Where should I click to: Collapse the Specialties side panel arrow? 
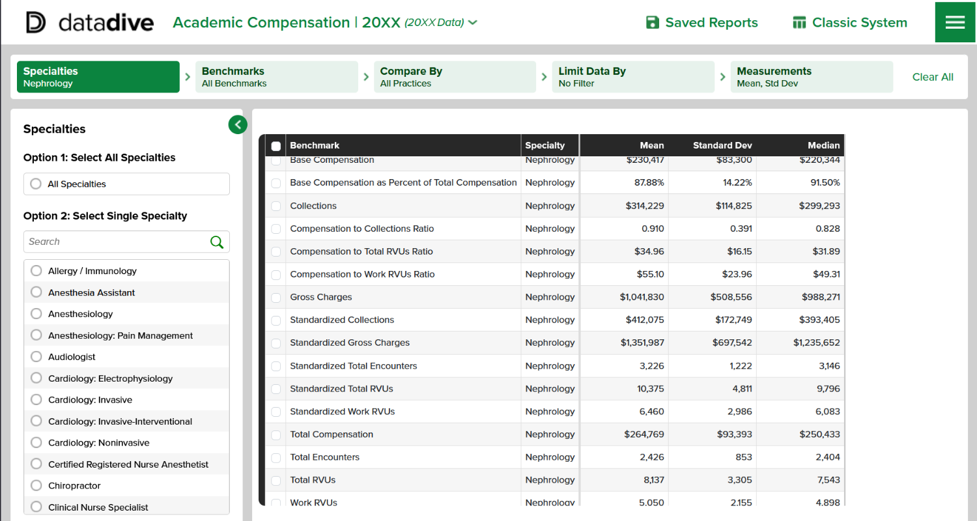(x=238, y=124)
